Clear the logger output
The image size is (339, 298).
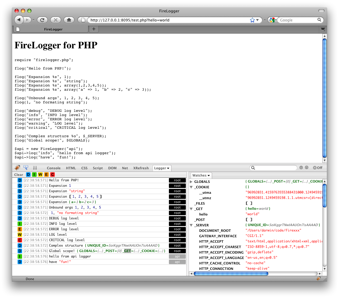click(x=18, y=175)
